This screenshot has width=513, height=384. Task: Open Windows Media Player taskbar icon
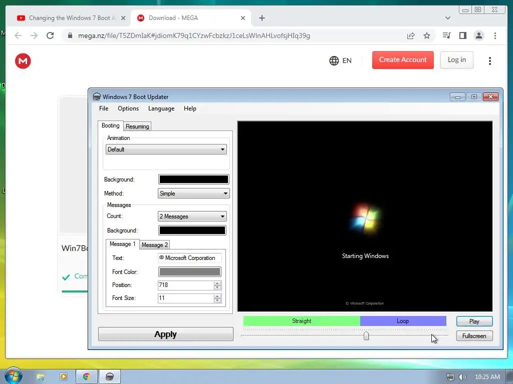coord(64,377)
